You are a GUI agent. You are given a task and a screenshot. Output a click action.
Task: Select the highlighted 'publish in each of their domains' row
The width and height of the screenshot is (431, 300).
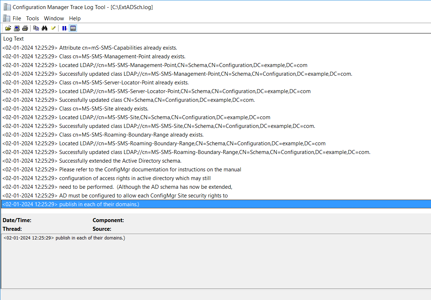(x=99, y=204)
